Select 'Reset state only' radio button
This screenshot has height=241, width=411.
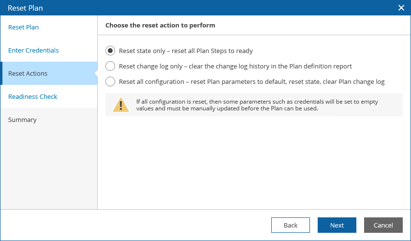(x=110, y=51)
